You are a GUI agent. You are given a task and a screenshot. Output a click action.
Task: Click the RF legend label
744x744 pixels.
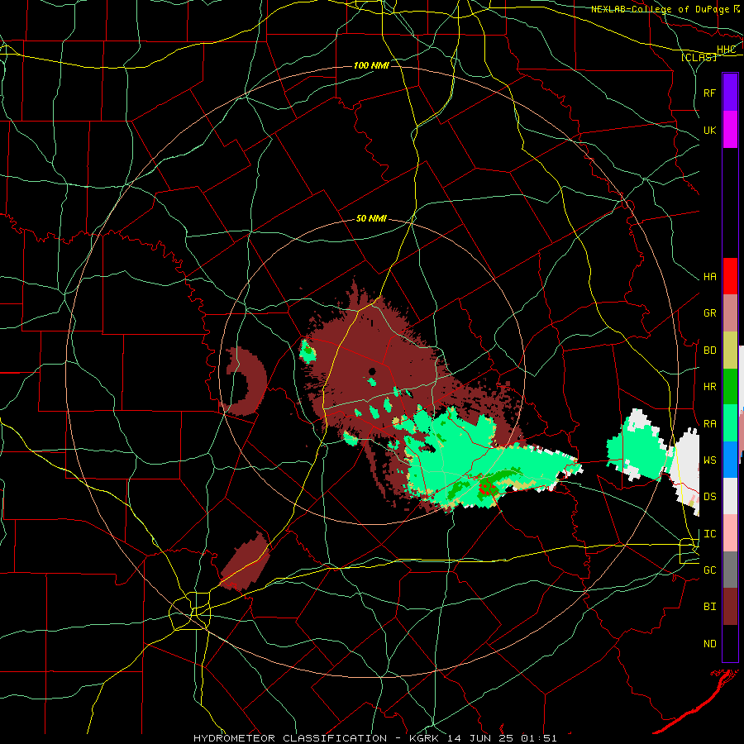709,93
